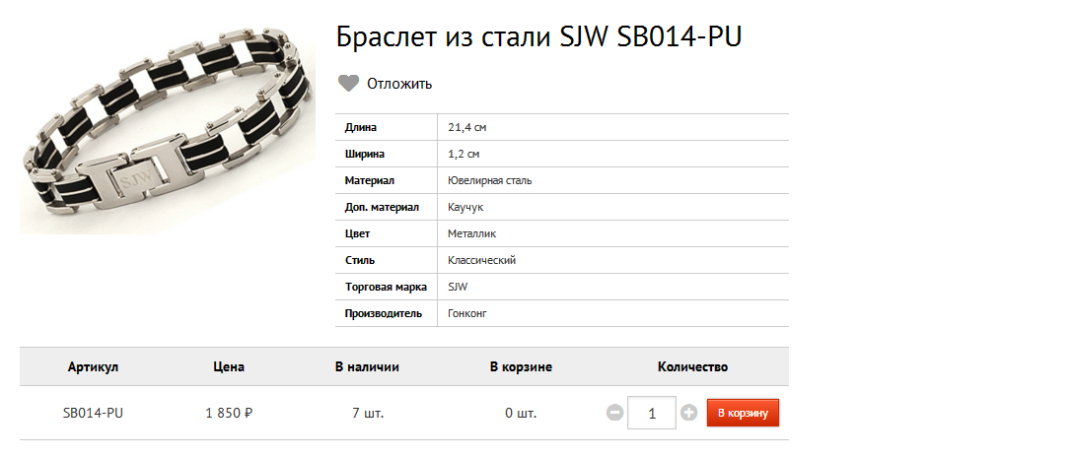Add the bracelet with В корзину button

[743, 413]
